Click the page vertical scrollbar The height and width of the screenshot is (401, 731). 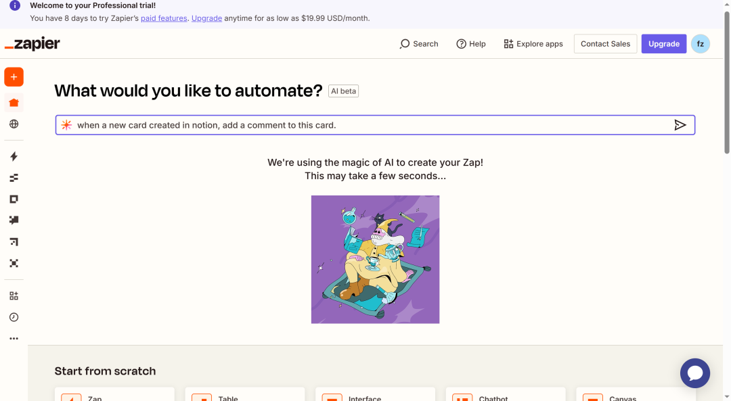click(727, 82)
